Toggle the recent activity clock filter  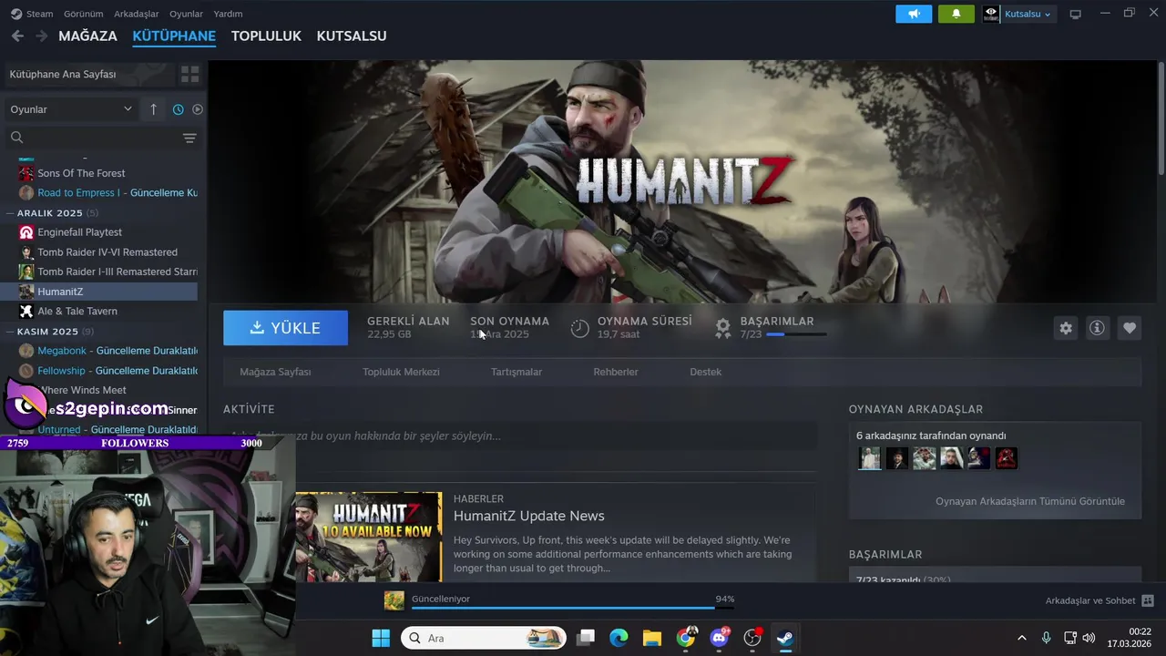click(178, 109)
